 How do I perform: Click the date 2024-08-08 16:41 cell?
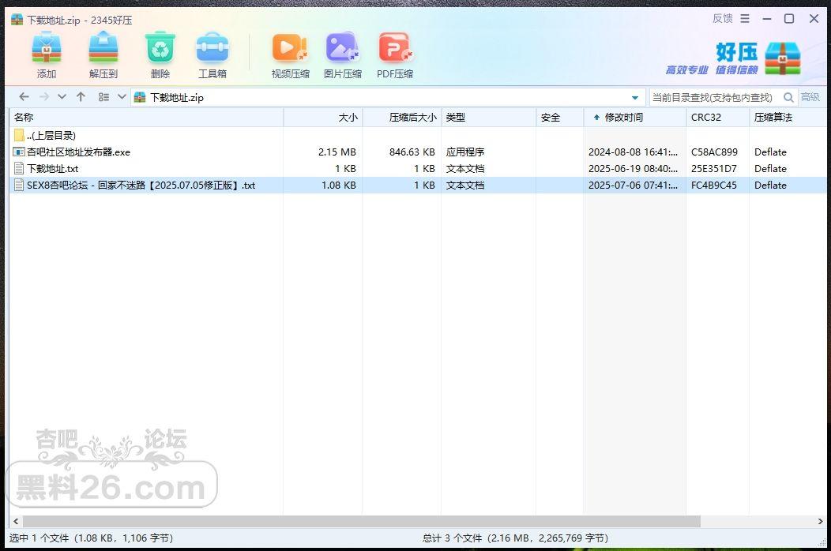click(x=633, y=152)
